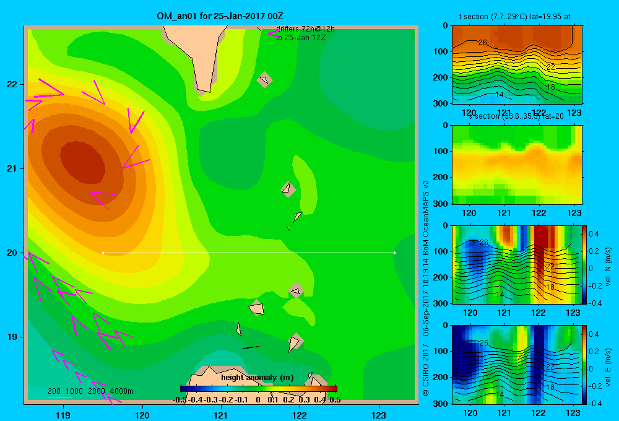
Task: Click longitude label 123 under main map
Action: (x=379, y=415)
